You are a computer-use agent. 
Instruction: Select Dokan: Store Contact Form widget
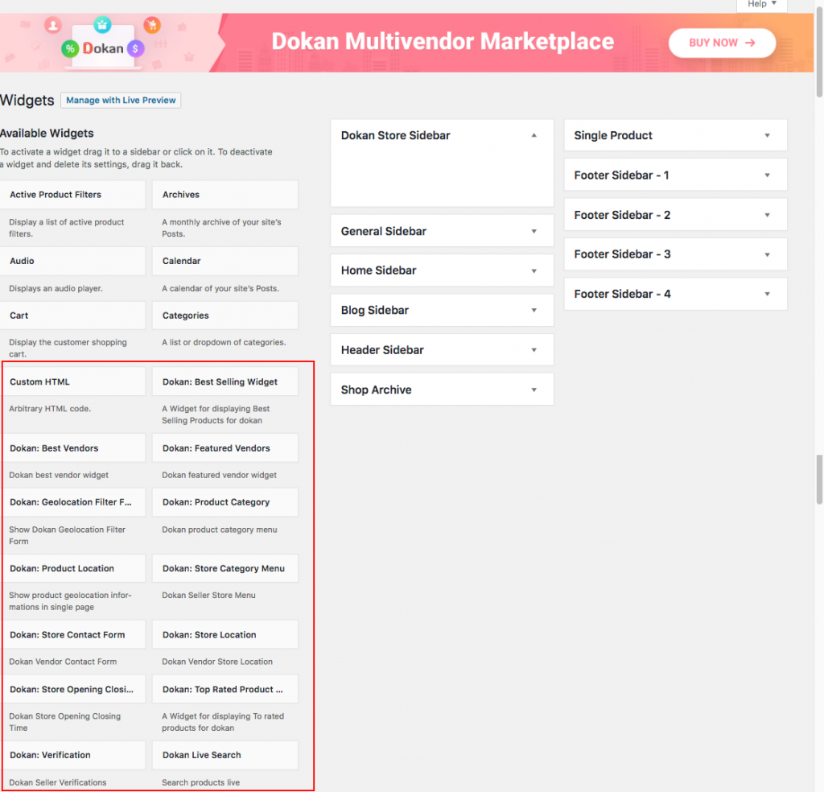point(72,634)
